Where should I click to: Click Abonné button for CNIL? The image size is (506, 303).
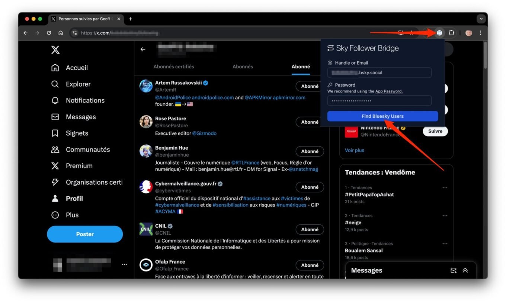pos(310,229)
